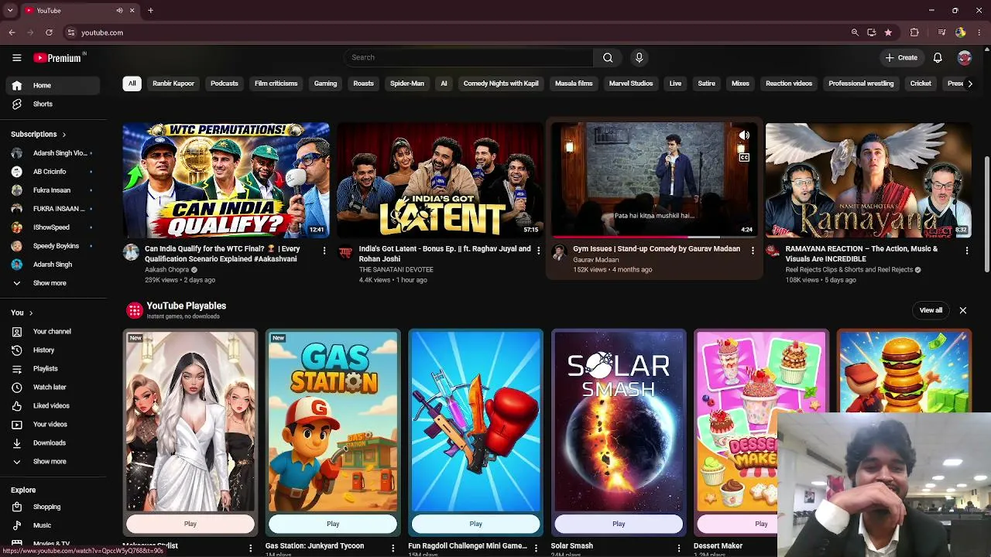Open Your channel page
Image resolution: width=991 pixels, height=557 pixels.
(51, 331)
